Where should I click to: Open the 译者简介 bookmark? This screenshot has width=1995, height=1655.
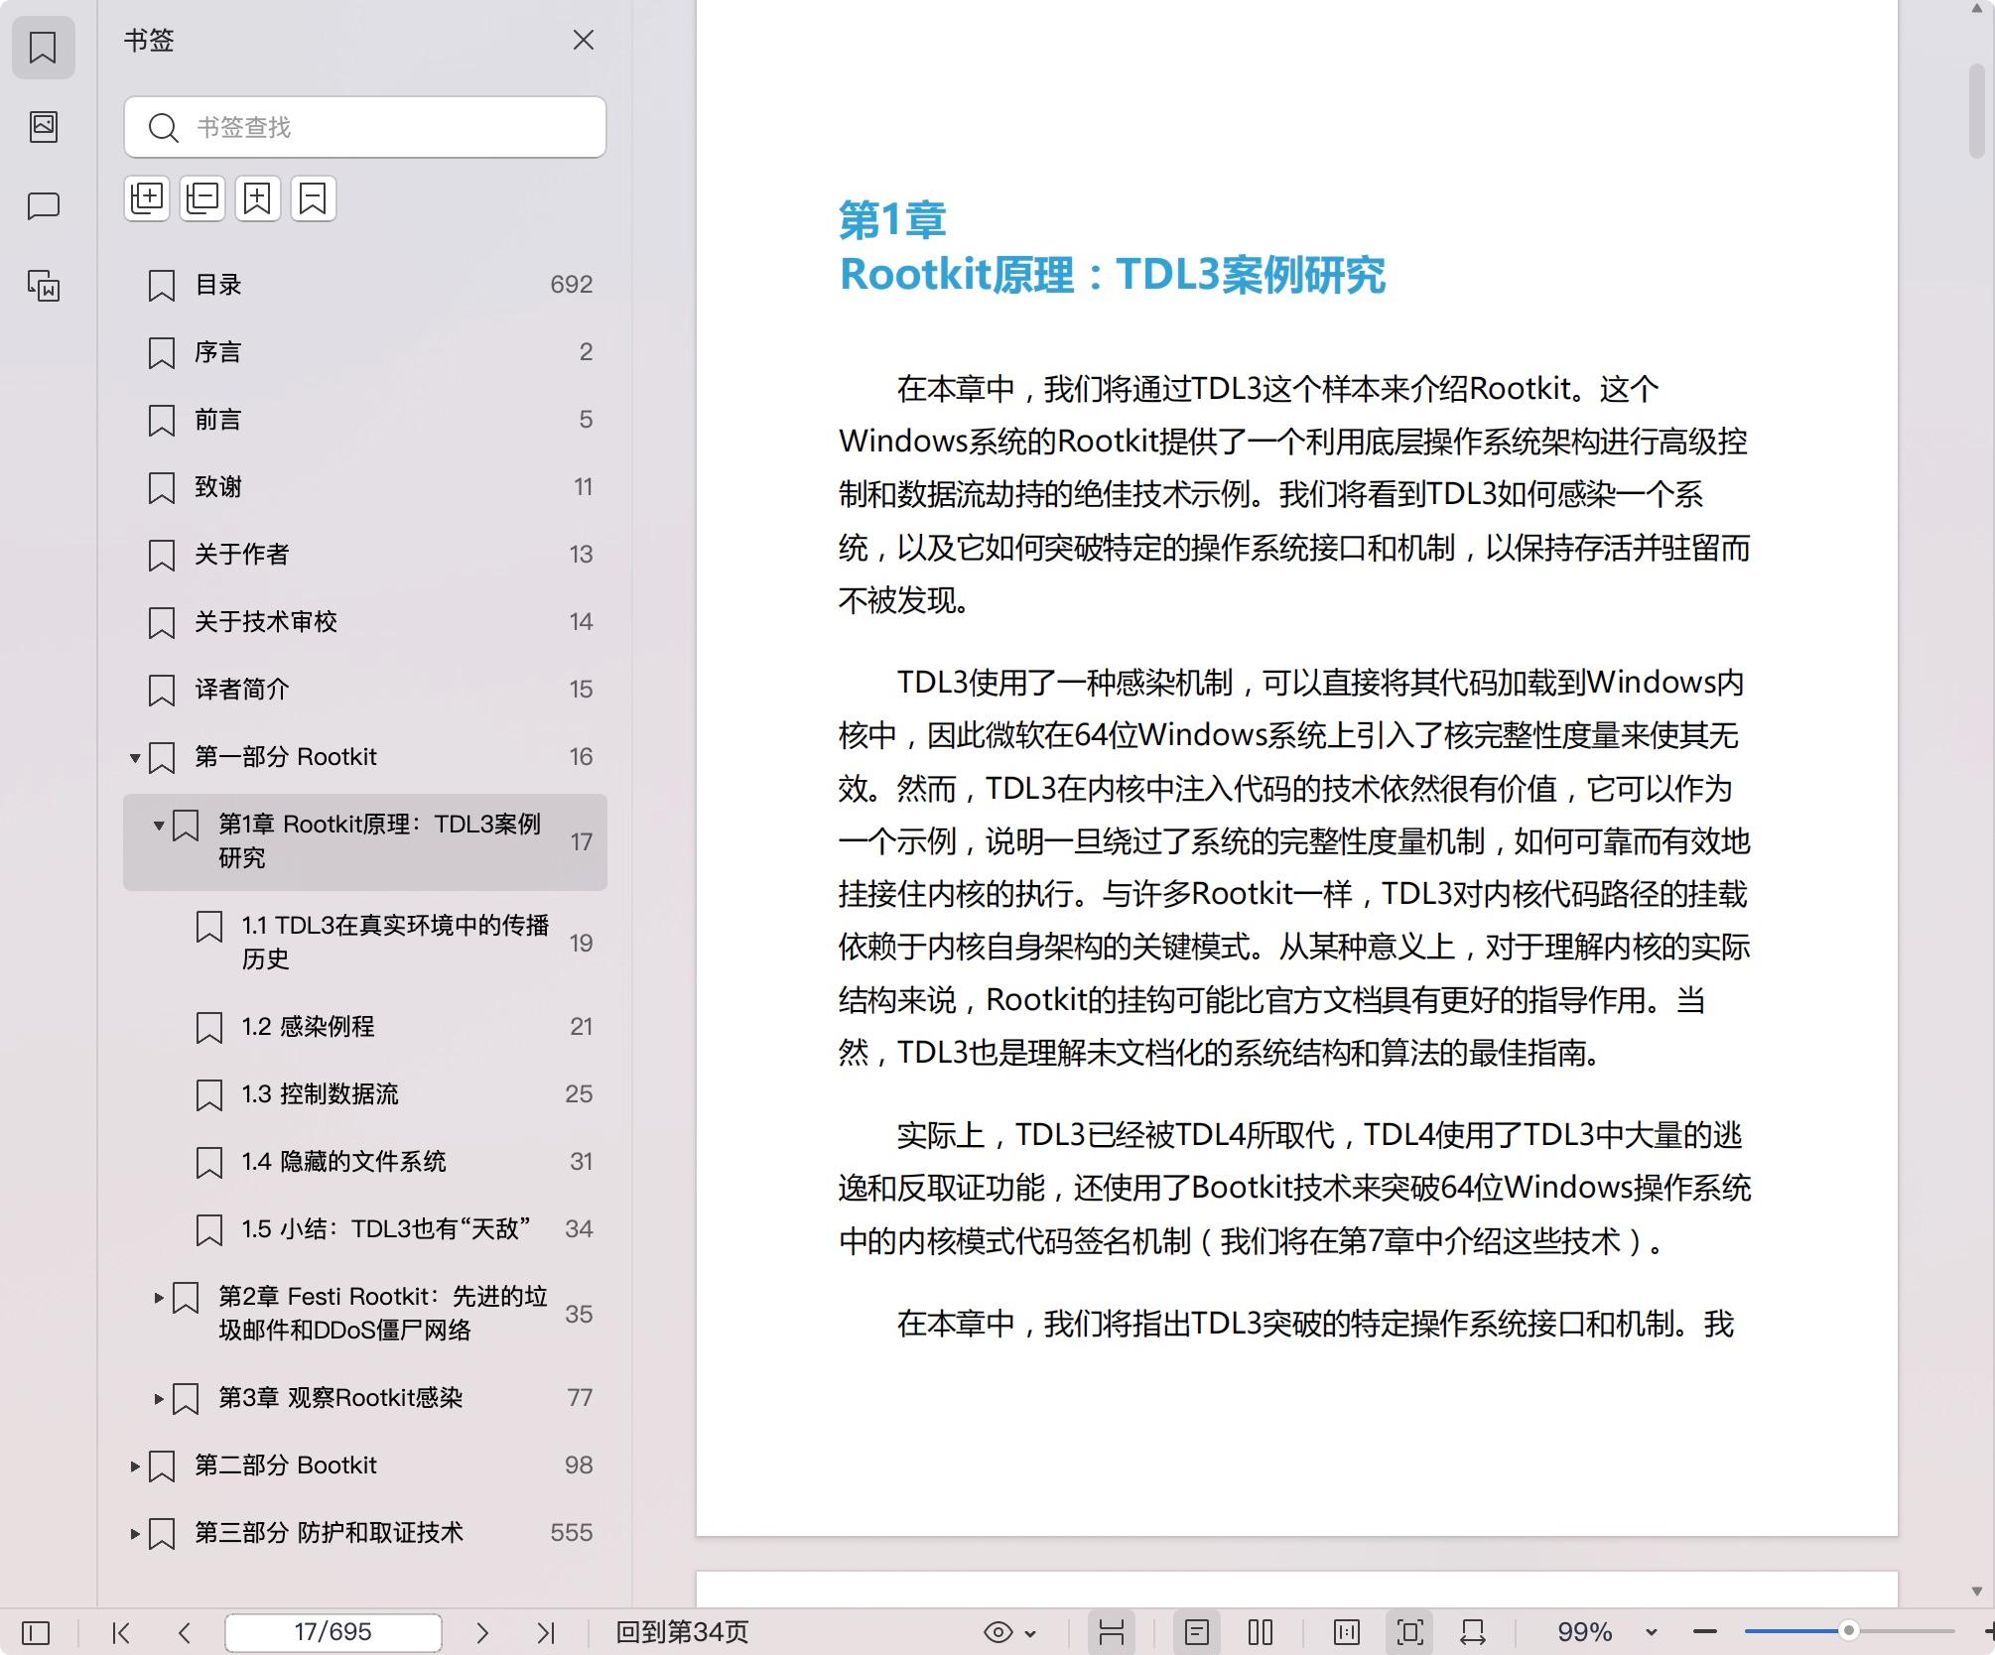click(x=365, y=690)
